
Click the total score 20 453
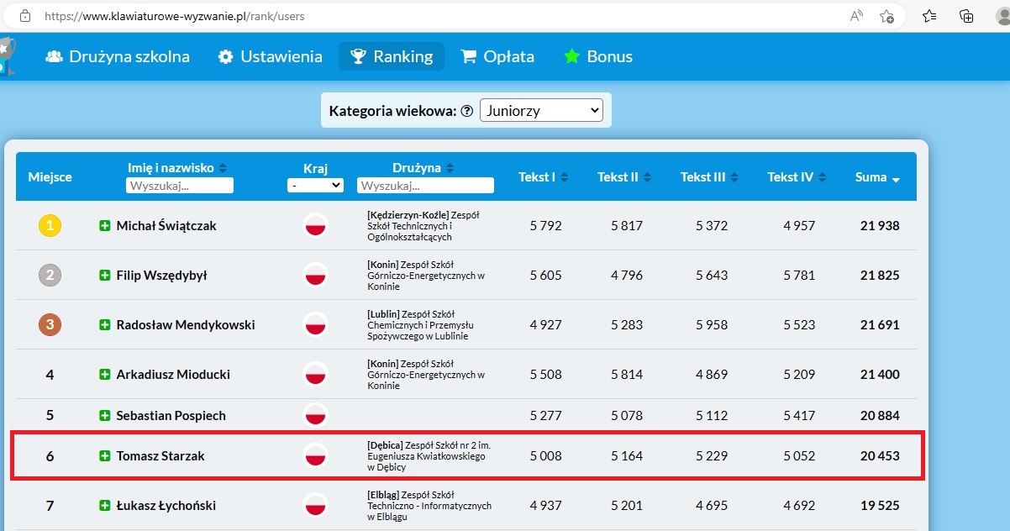click(x=880, y=456)
